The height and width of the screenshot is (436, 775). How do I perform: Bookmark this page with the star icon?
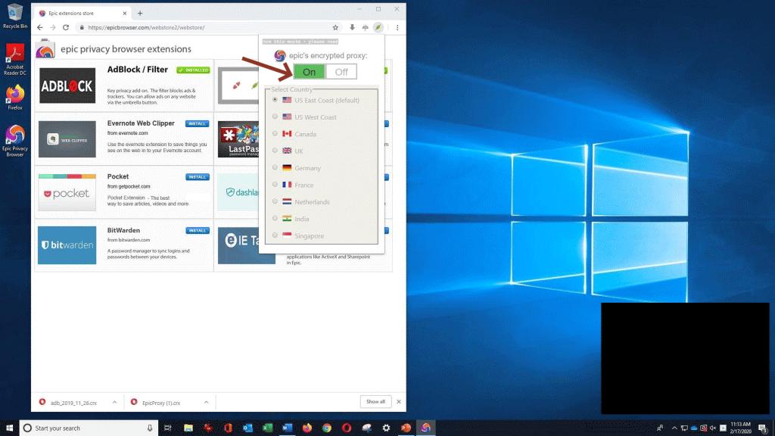click(335, 28)
